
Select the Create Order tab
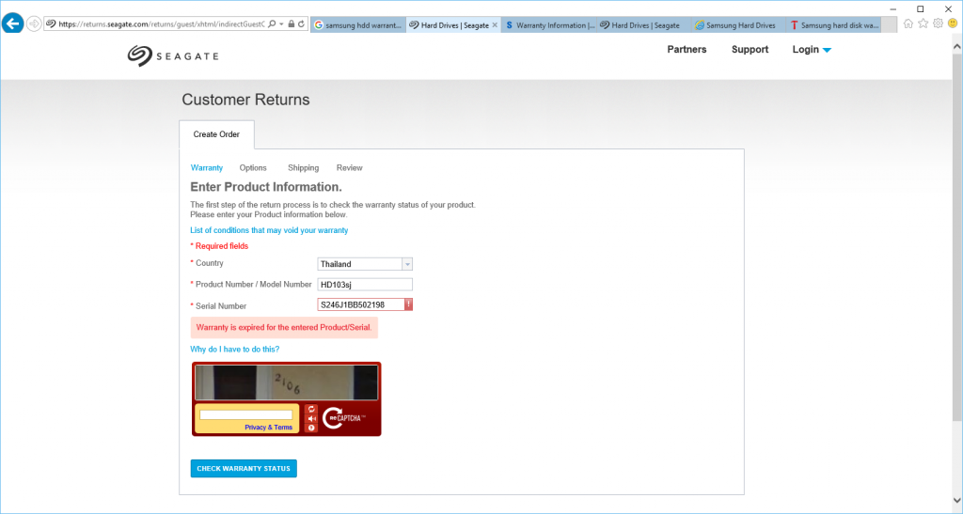(x=216, y=134)
